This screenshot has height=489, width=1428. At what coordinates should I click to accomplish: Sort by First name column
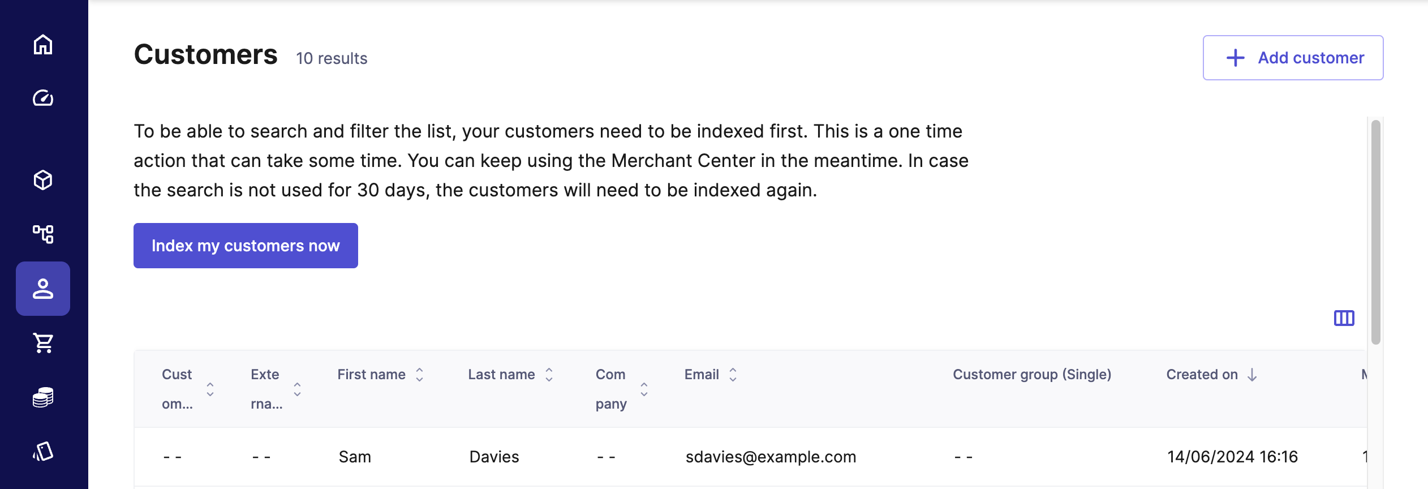[419, 375]
